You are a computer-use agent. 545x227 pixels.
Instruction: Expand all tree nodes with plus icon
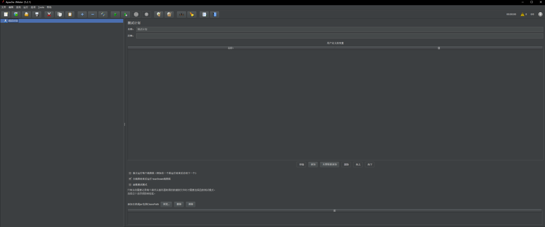click(82, 14)
